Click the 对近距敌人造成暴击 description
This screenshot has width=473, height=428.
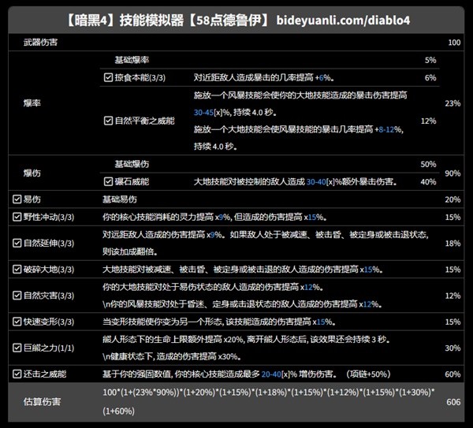point(263,77)
